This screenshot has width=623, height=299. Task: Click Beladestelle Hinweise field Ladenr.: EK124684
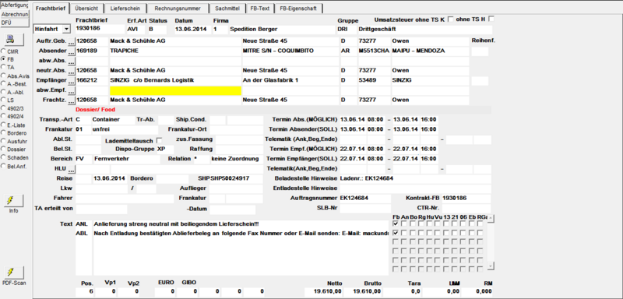click(415, 178)
